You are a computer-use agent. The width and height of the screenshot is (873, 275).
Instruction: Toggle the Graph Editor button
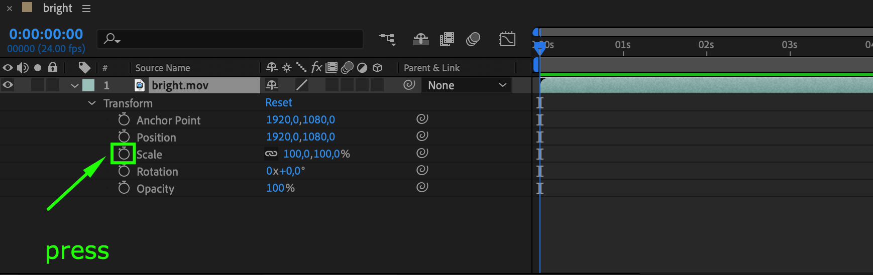click(507, 39)
